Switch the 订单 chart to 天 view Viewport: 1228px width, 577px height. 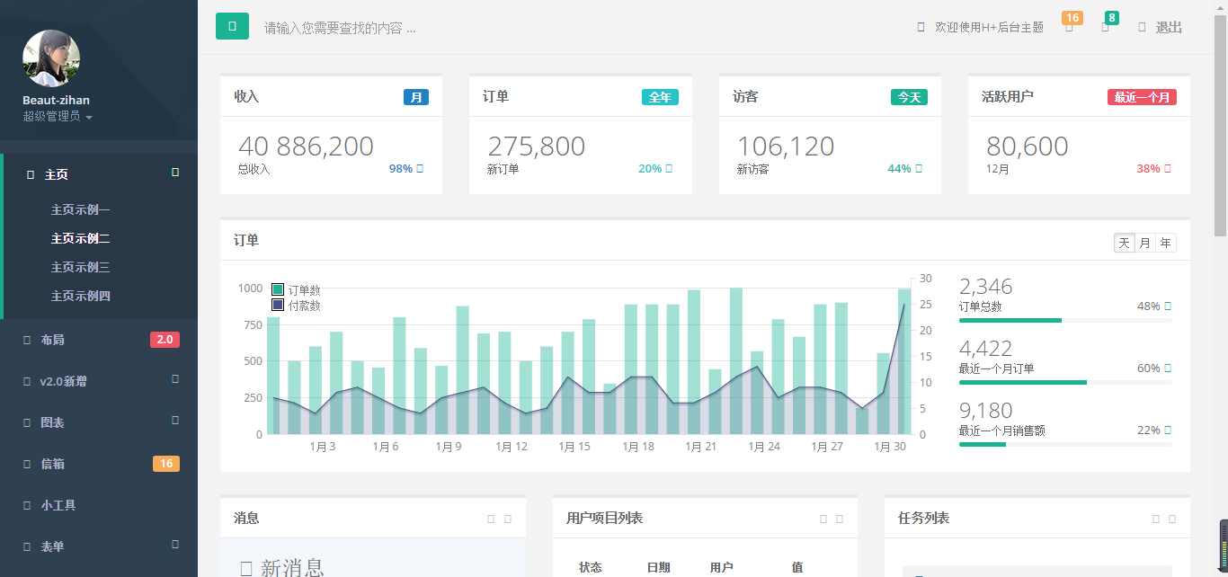[x=1125, y=243]
